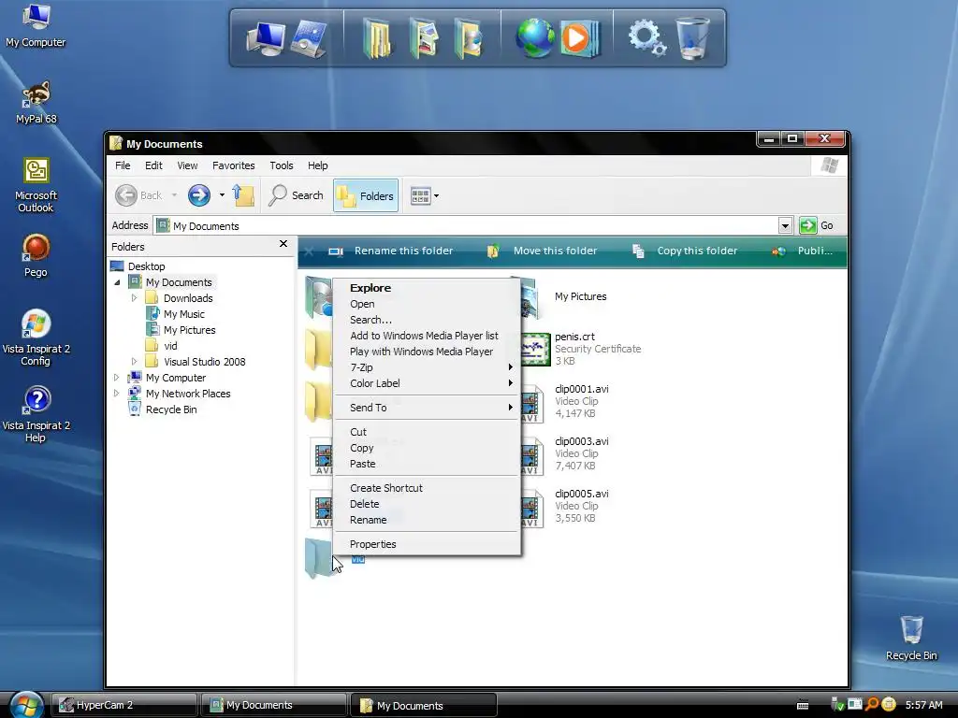Viewport: 958px width, 718px height.
Task: Select Vista Inspirat 2 Help shortcut
Action: point(36,414)
